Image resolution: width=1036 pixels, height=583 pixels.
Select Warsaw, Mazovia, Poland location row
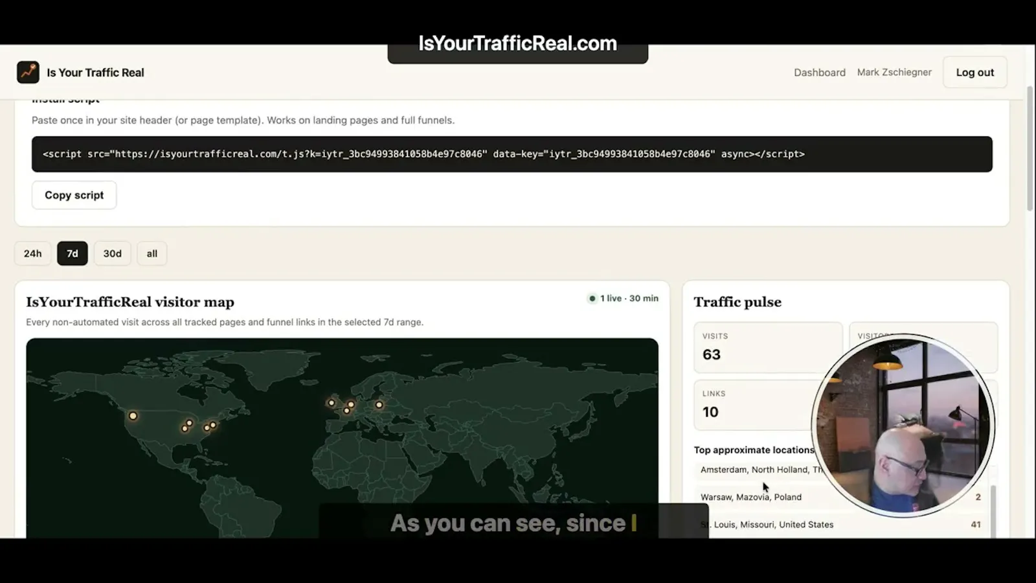pos(842,497)
